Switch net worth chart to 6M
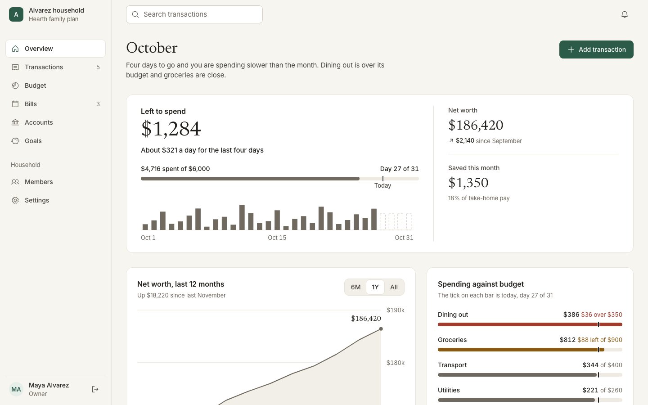This screenshot has height=405, width=648. (355, 287)
